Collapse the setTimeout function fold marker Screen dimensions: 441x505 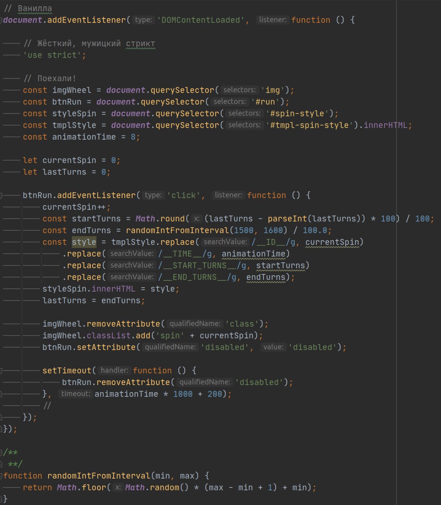click(1, 370)
